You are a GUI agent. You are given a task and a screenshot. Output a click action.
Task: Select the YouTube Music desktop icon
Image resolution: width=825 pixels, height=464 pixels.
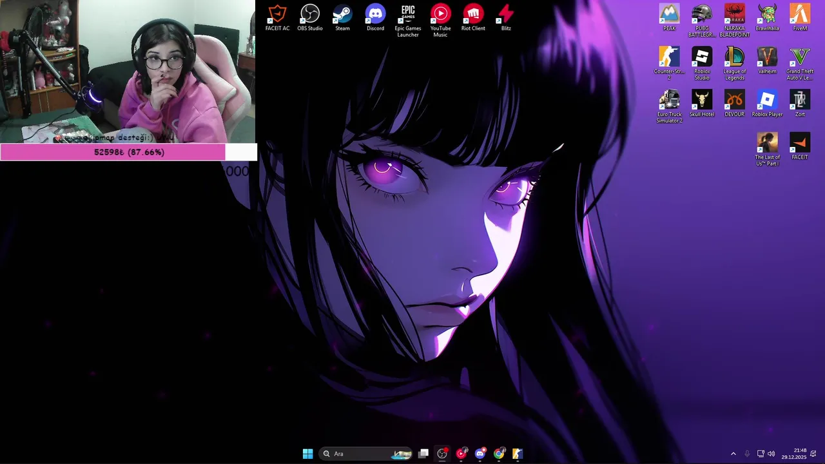[440, 21]
